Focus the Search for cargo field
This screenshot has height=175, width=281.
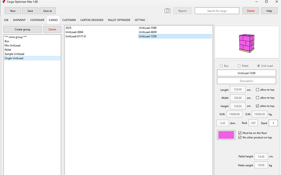point(217,11)
